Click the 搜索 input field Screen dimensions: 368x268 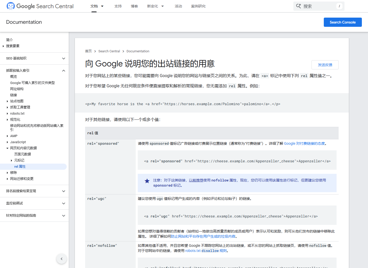click(319, 6)
